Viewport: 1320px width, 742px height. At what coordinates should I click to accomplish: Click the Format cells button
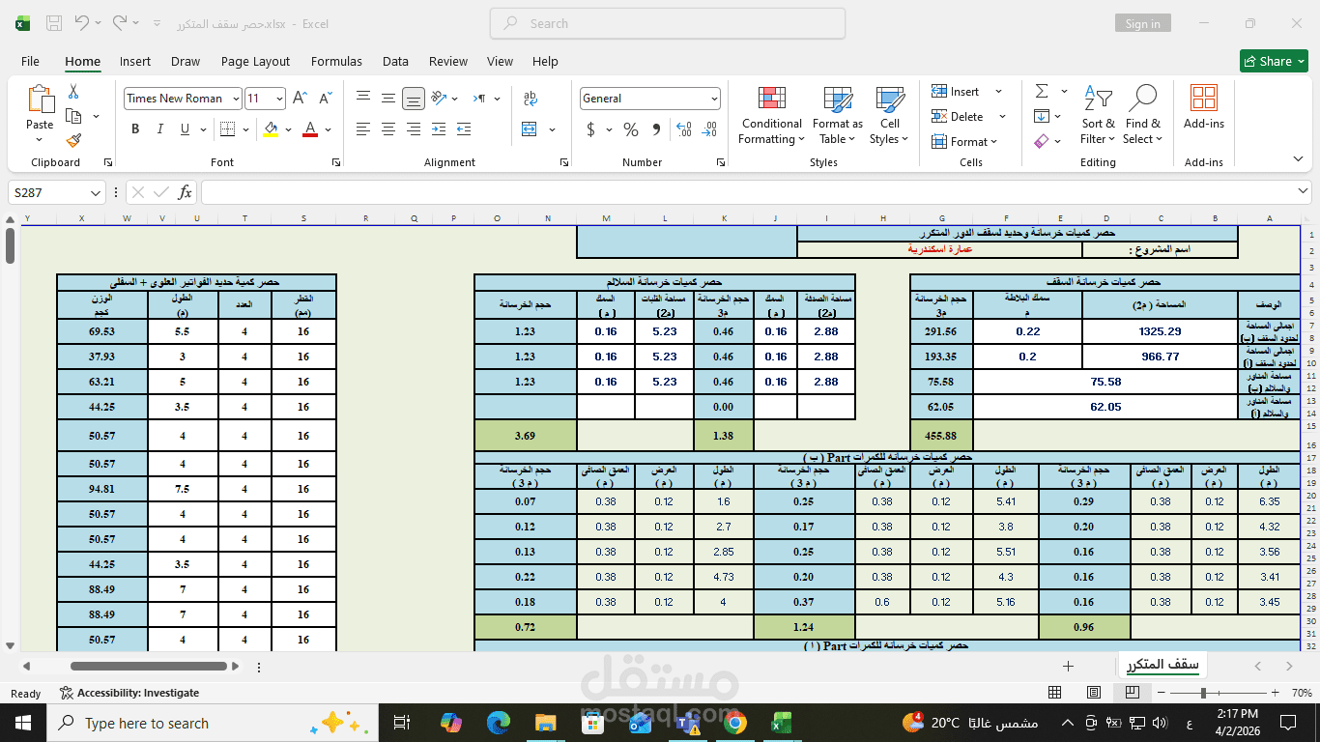[x=964, y=141]
